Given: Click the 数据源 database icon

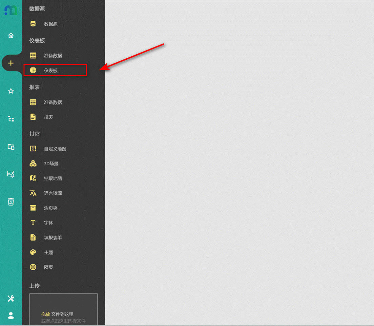Looking at the screenshot, I should point(33,24).
